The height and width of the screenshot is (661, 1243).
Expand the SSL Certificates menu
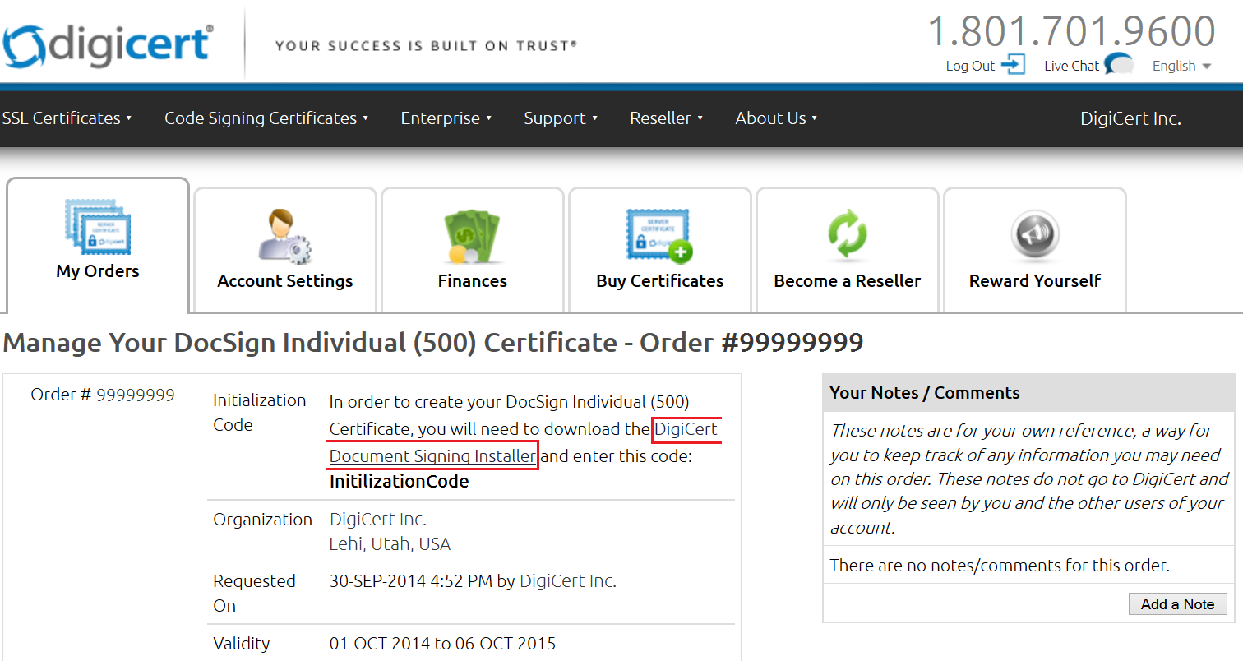click(67, 118)
